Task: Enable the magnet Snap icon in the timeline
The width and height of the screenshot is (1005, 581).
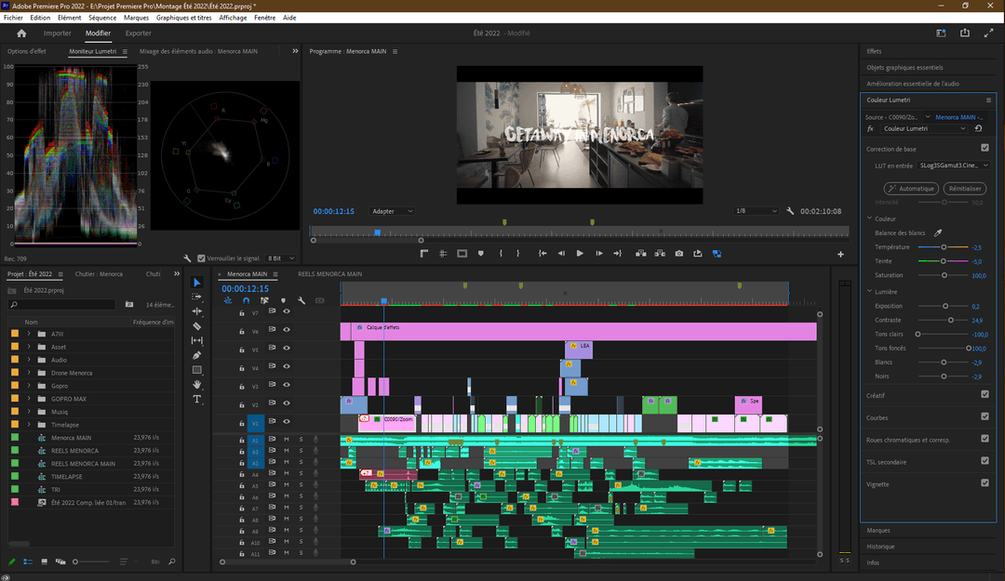Action: pyautogui.click(x=246, y=300)
